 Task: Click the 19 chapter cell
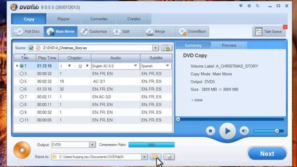[x=62, y=82]
